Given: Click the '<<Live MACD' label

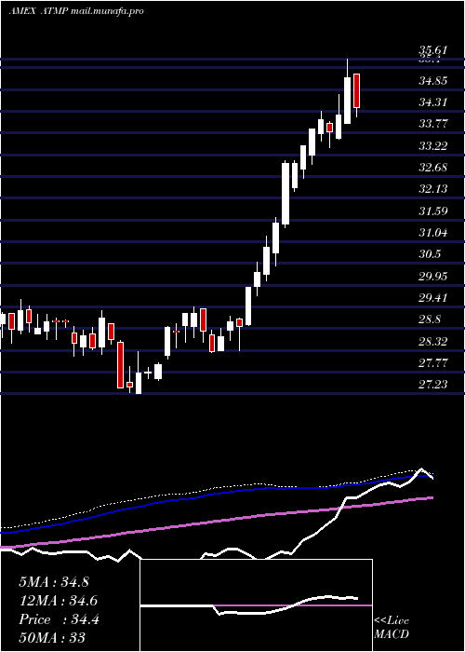Looking at the screenshot, I should point(392,628).
